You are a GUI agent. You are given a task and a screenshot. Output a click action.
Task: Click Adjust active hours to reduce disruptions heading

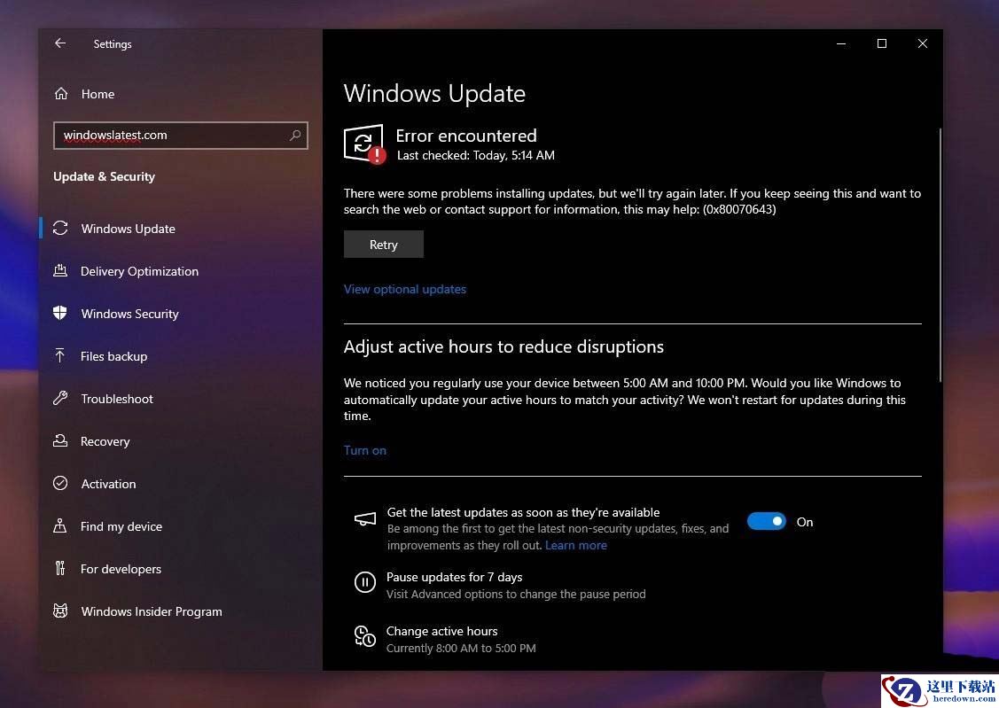click(503, 346)
